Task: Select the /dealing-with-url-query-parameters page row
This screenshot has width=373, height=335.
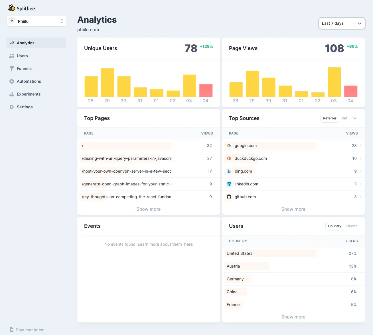Action: point(148,158)
